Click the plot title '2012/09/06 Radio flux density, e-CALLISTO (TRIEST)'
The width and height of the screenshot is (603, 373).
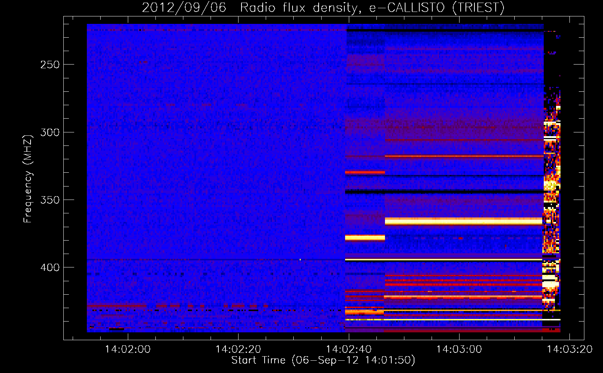coord(323,7)
